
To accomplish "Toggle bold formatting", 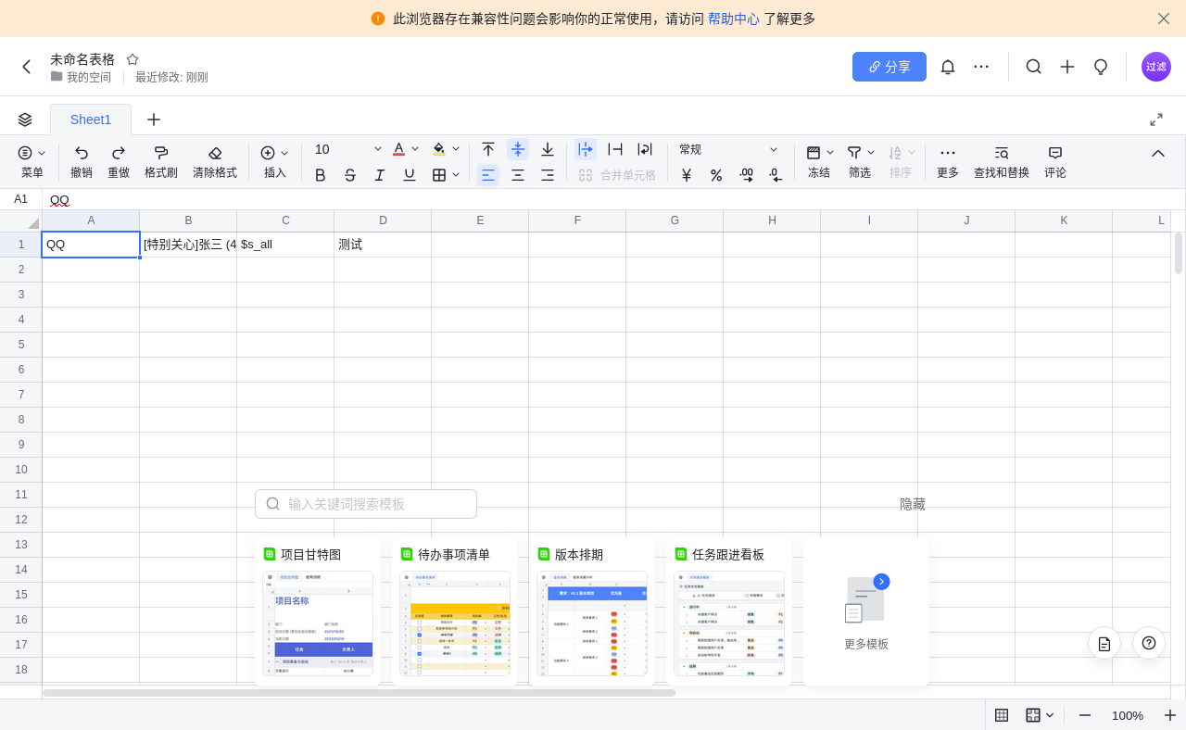I will [x=321, y=175].
